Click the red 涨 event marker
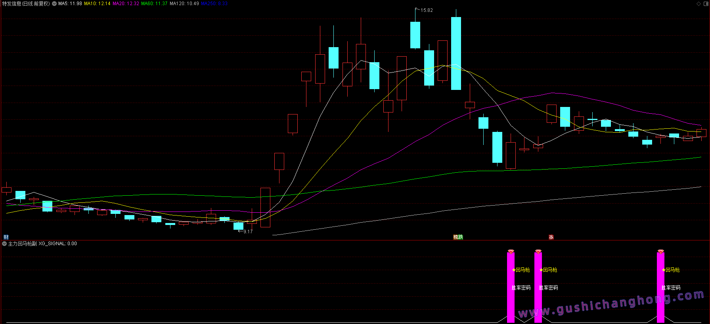This screenshot has width=710, height=324. [x=551, y=237]
